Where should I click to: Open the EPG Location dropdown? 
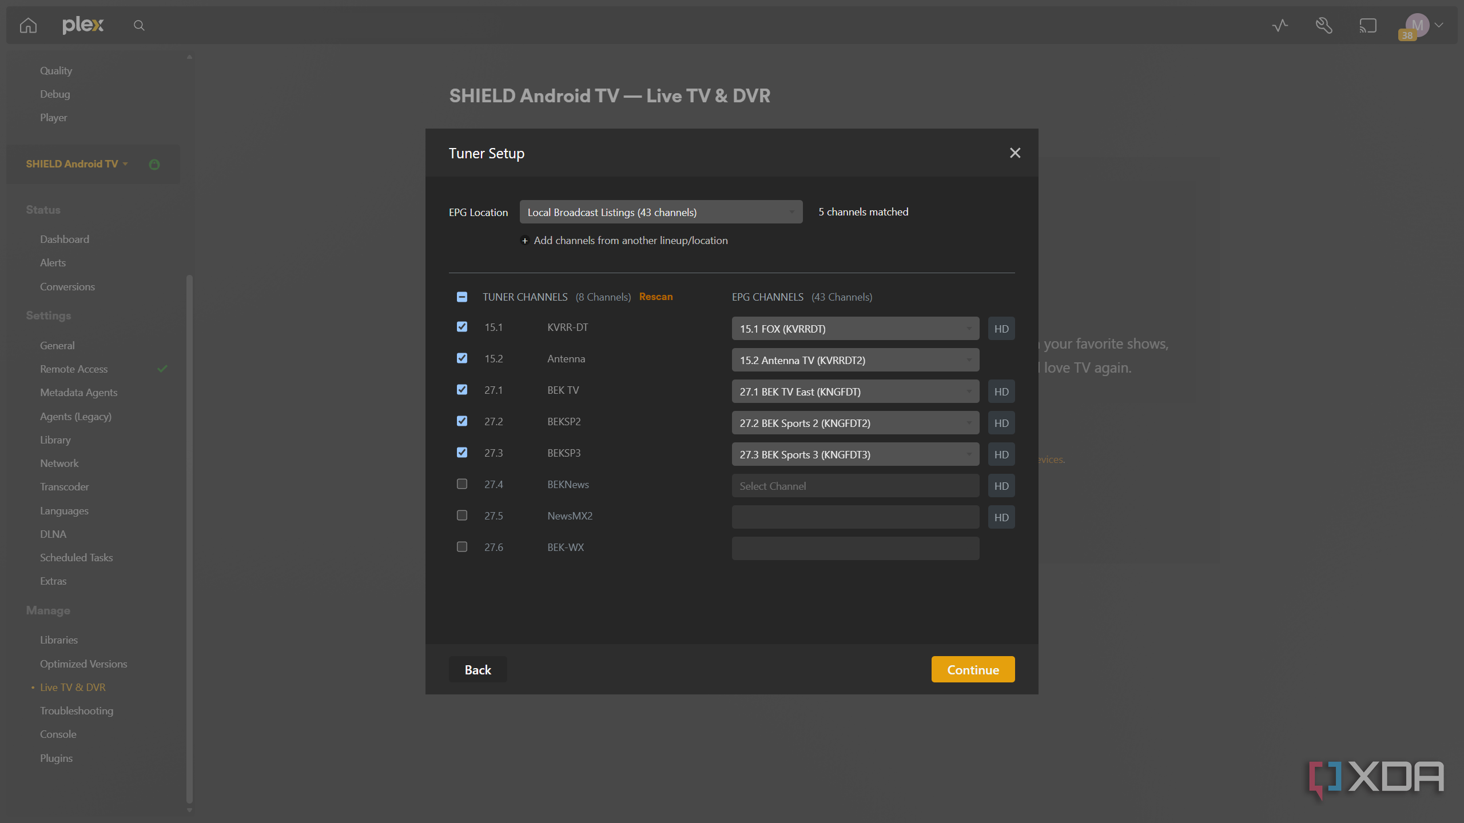coord(661,212)
